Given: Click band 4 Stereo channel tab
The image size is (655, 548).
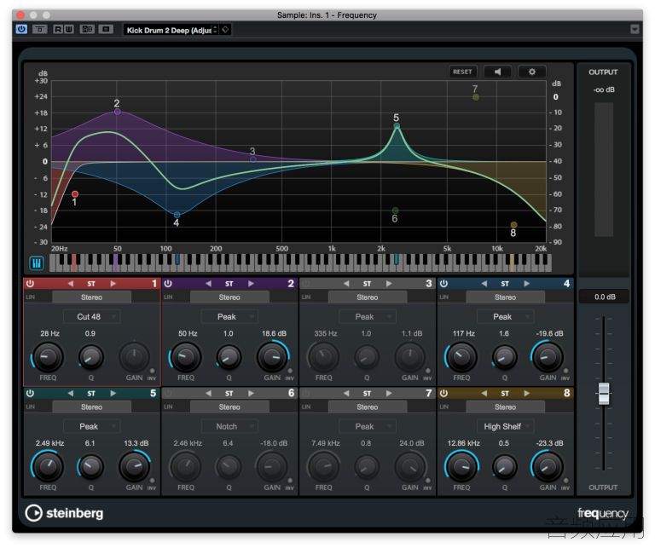Looking at the screenshot, I should (x=505, y=297).
